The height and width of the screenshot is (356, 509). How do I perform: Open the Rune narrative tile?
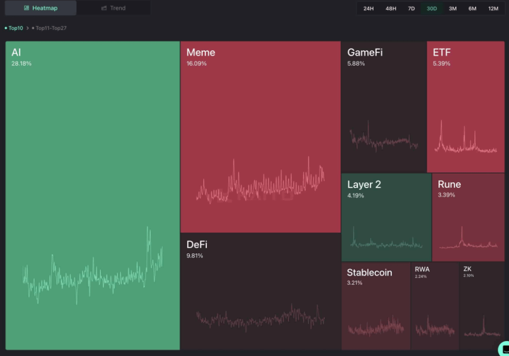[x=468, y=217]
